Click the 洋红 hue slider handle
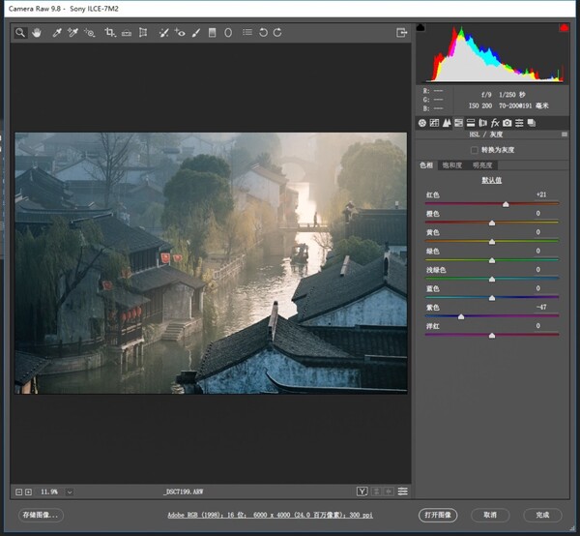580x536 pixels. point(492,336)
